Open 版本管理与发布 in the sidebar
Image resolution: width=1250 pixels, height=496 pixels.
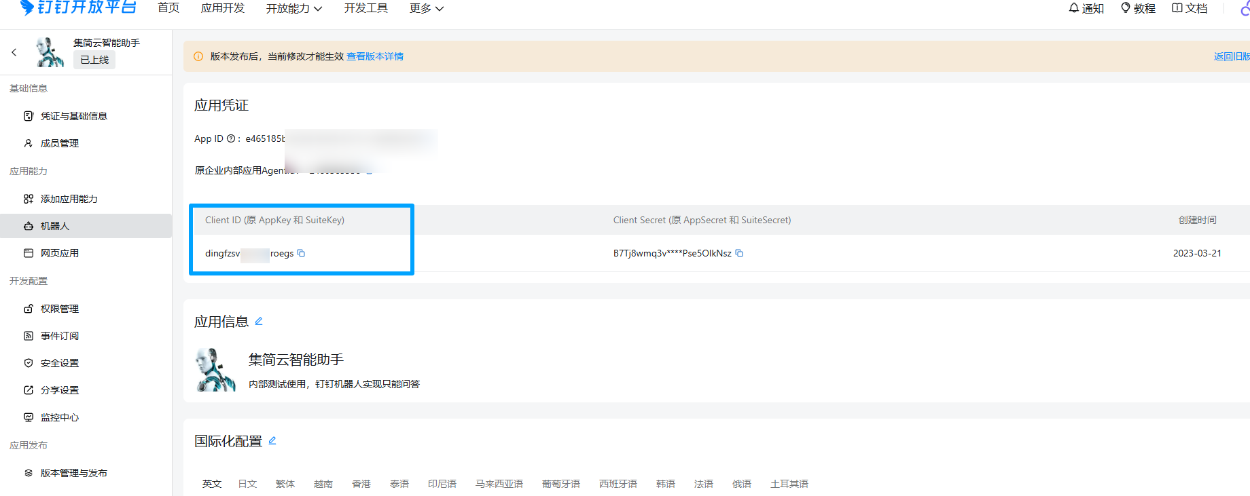pos(74,473)
